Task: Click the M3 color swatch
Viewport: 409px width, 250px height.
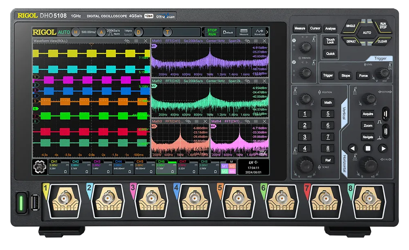Action: point(232,166)
